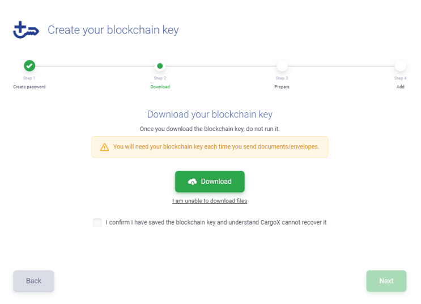Viewport: 421px width, 304px height.
Task: Click the cloud icon in the Download button
Action: tap(193, 181)
